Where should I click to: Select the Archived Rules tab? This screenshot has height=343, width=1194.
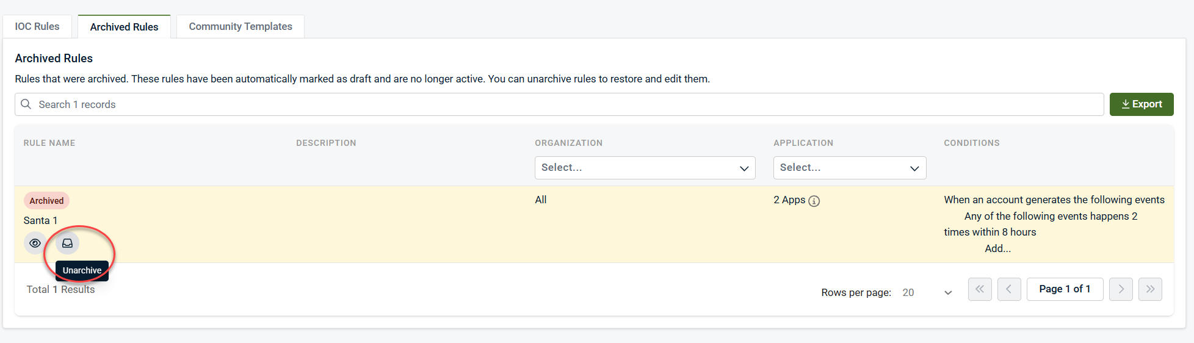[x=124, y=27]
